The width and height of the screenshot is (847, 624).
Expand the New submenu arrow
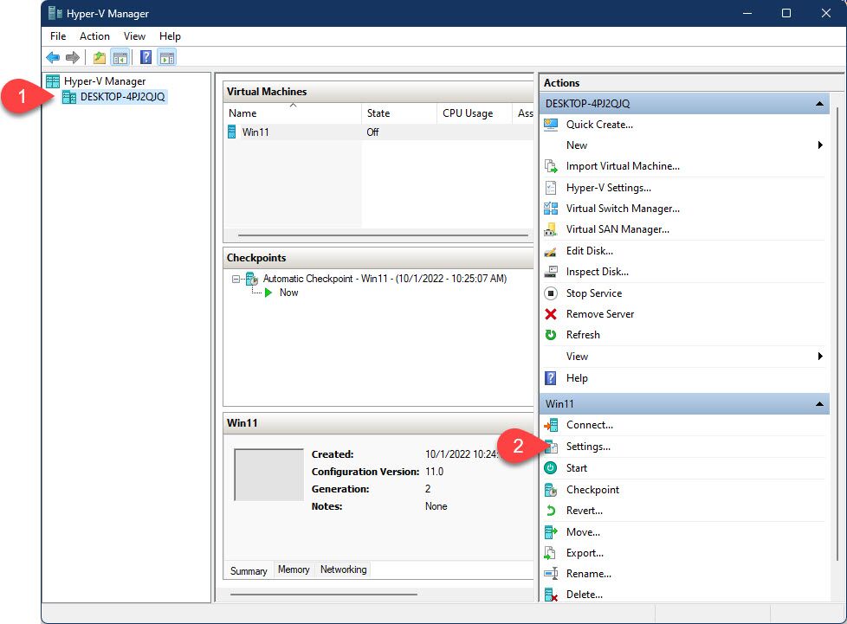click(820, 145)
